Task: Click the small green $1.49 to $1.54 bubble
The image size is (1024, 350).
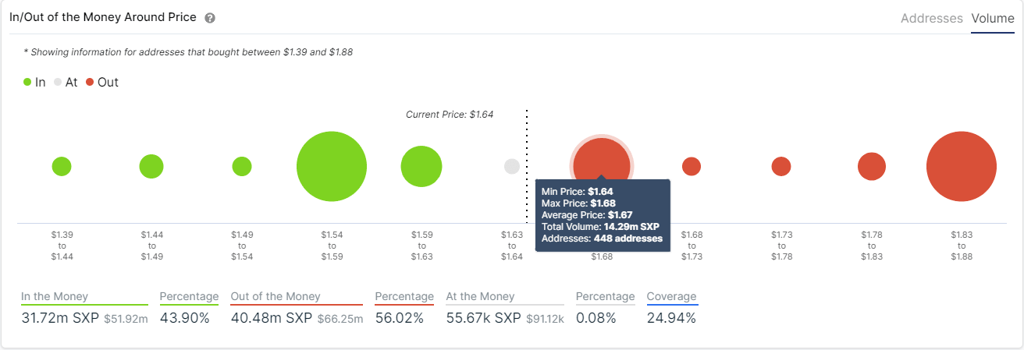Action: [x=242, y=166]
